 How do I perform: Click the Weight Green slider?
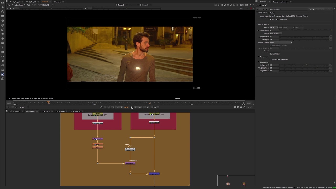click(304, 68)
